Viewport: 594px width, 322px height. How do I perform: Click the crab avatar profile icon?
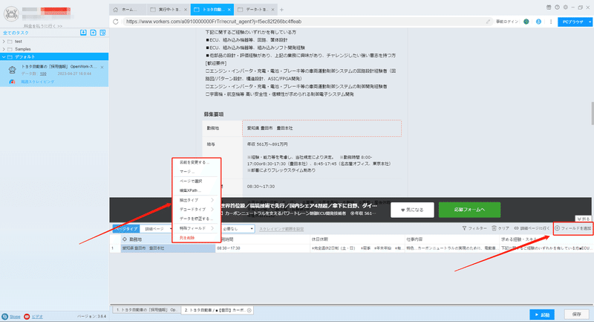click(11, 14)
